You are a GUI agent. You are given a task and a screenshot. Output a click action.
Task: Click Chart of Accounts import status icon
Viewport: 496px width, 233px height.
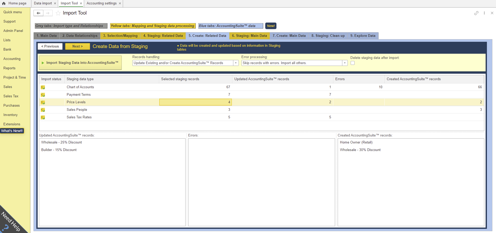(x=43, y=87)
